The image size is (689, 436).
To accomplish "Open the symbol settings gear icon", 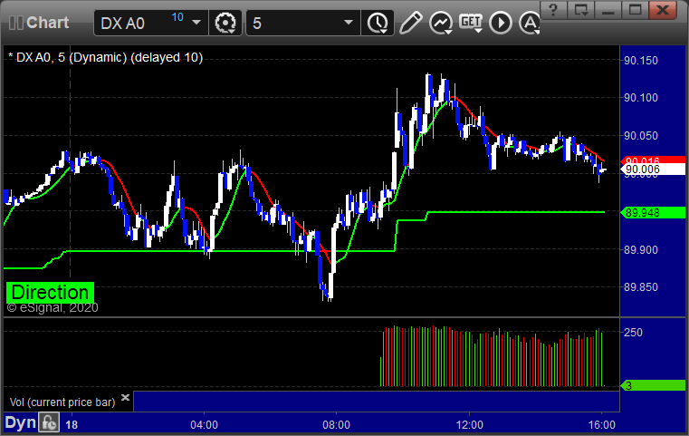I will (x=225, y=23).
